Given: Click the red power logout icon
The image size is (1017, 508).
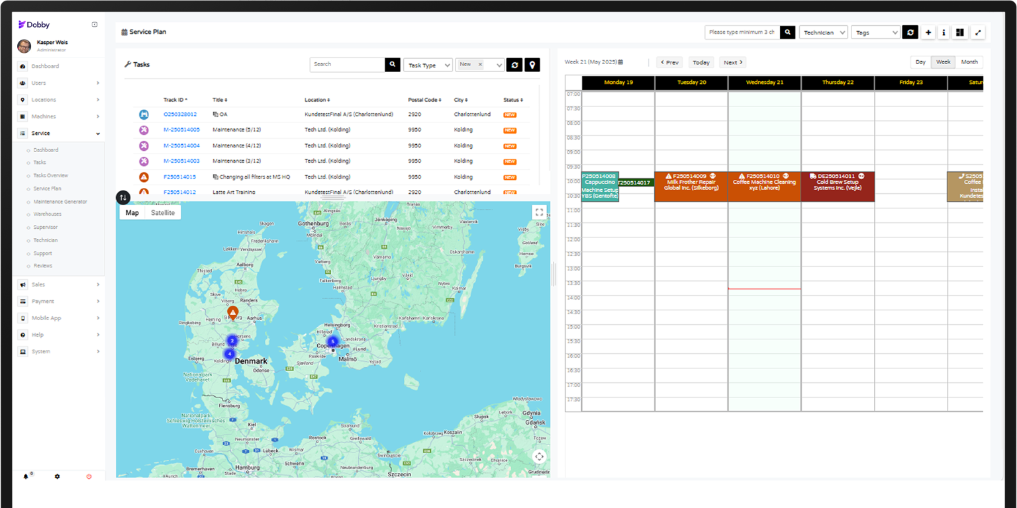Looking at the screenshot, I should [x=89, y=476].
